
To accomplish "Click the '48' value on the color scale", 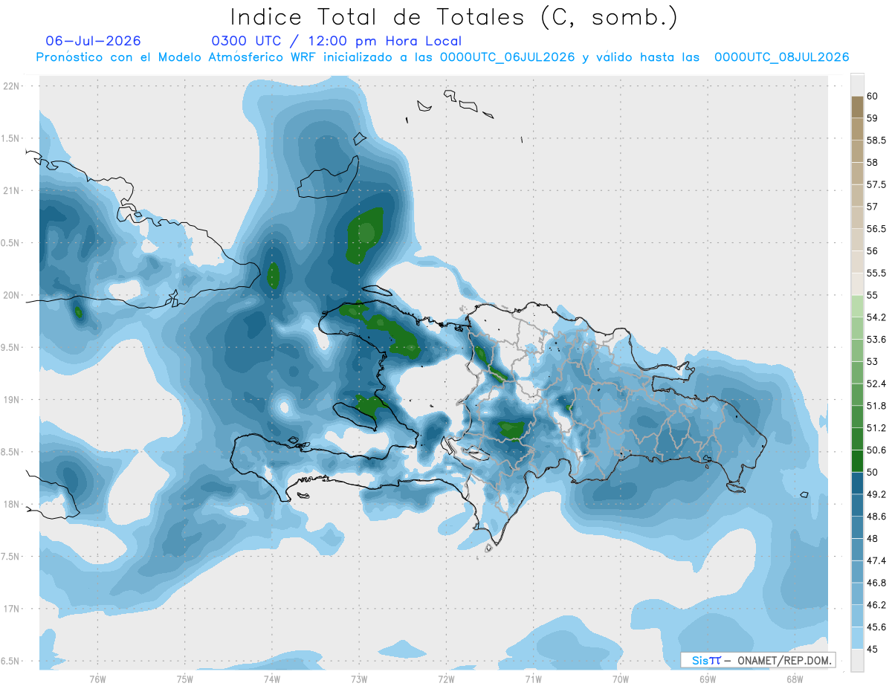I will [872, 538].
